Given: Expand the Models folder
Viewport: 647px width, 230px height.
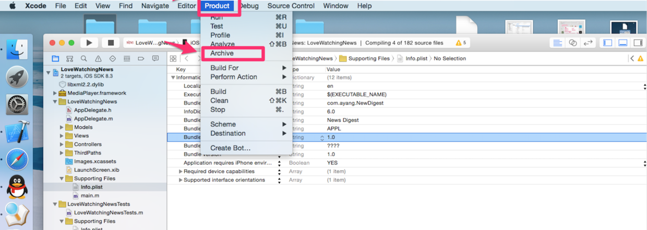Looking at the screenshot, I should click(62, 127).
